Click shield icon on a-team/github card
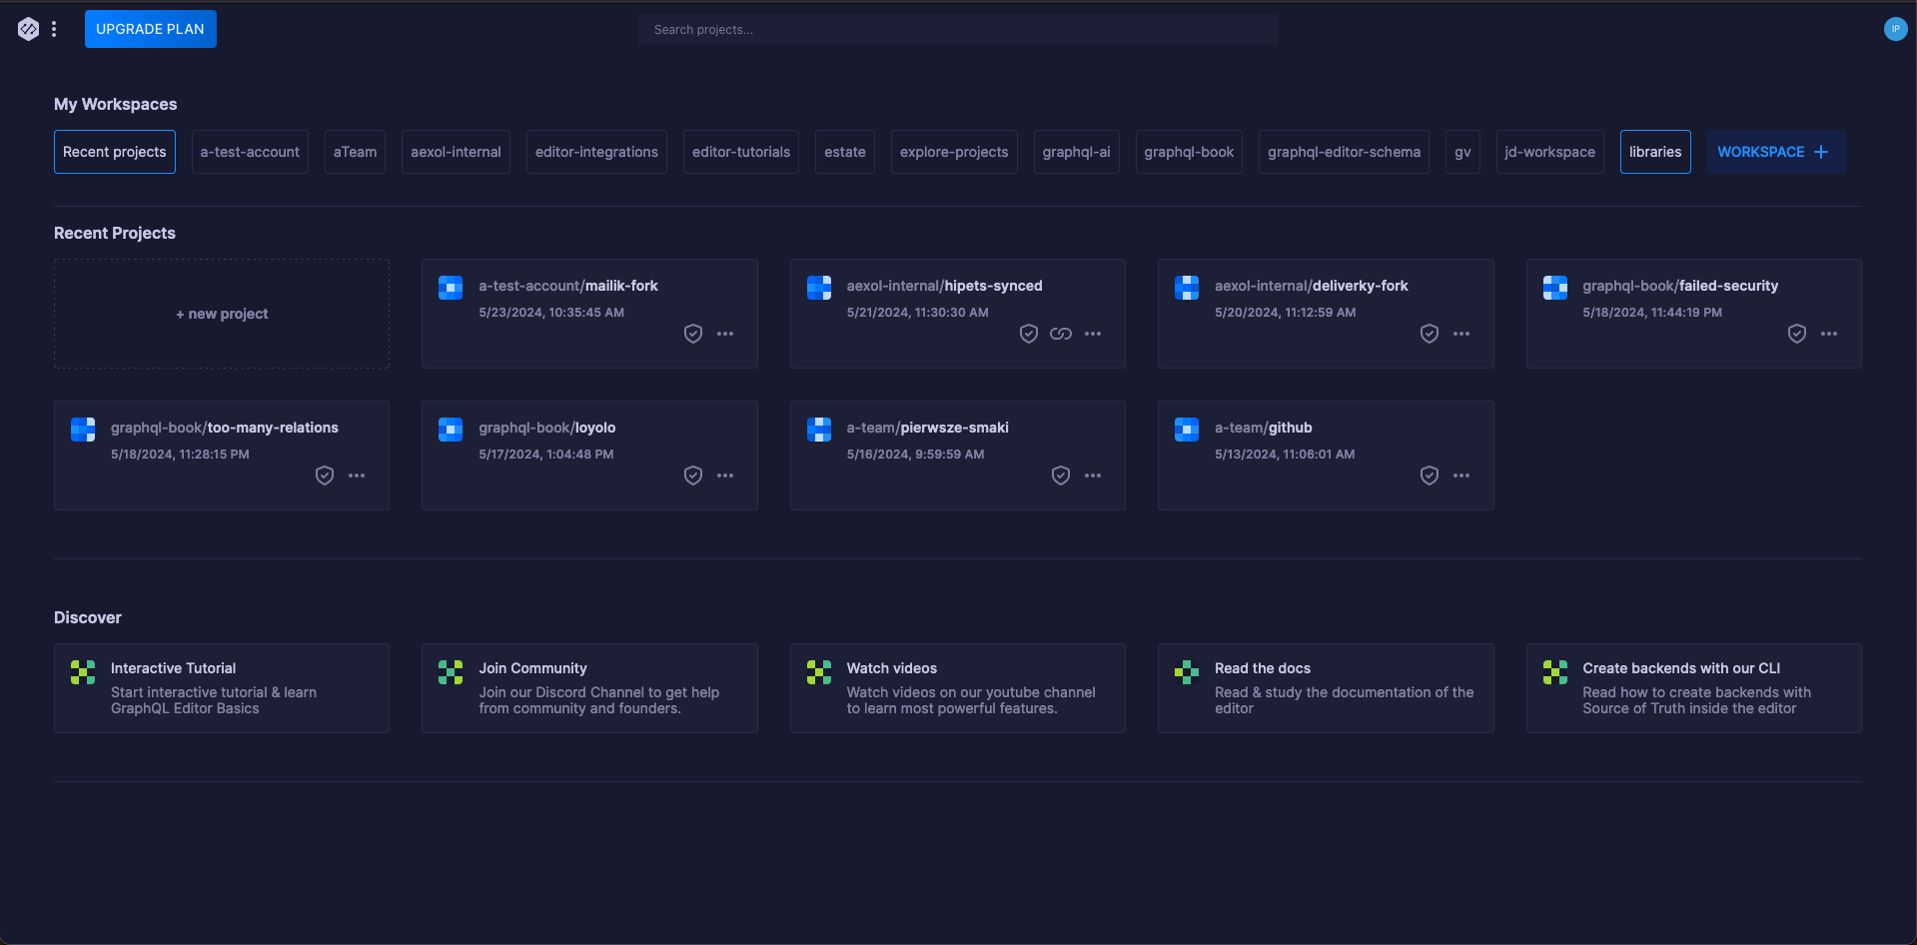This screenshot has width=1917, height=945. pyautogui.click(x=1430, y=475)
